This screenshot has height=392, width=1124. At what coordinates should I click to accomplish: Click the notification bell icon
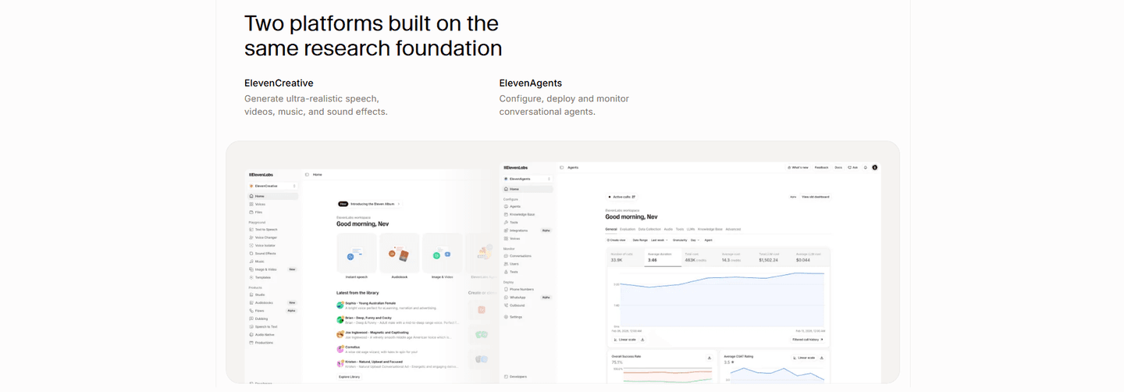(x=866, y=167)
